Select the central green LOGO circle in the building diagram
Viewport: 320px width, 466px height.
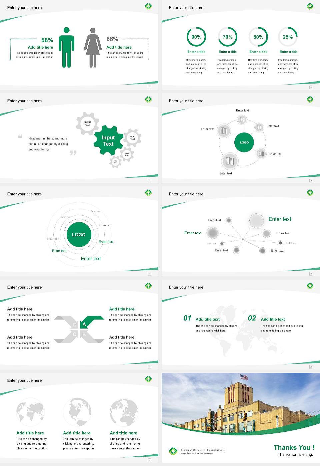click(244, 142)
